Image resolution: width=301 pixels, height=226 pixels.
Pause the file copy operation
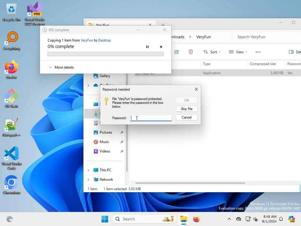[147, 47]
